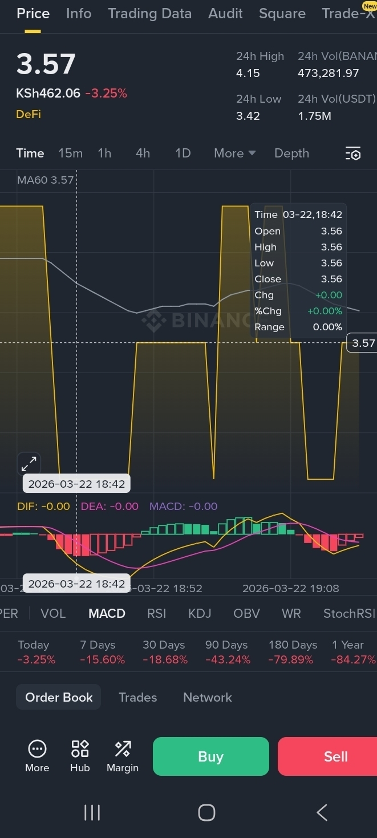Tap the KSh462.06 converted price

pyautogui.click(x=48, y=94)
